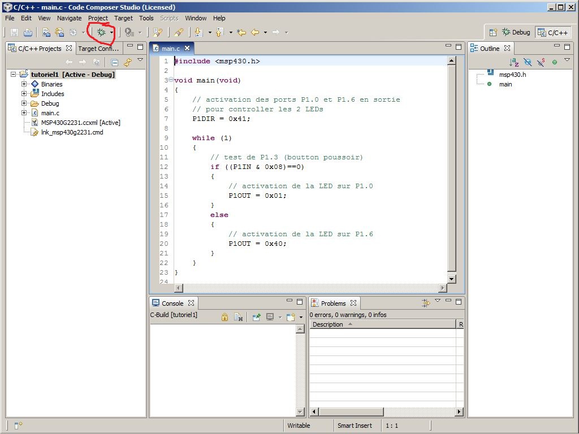Open the Projects panel view menu triangle
The height and width of the screenshot is (434, 579).
coord(140,60)
